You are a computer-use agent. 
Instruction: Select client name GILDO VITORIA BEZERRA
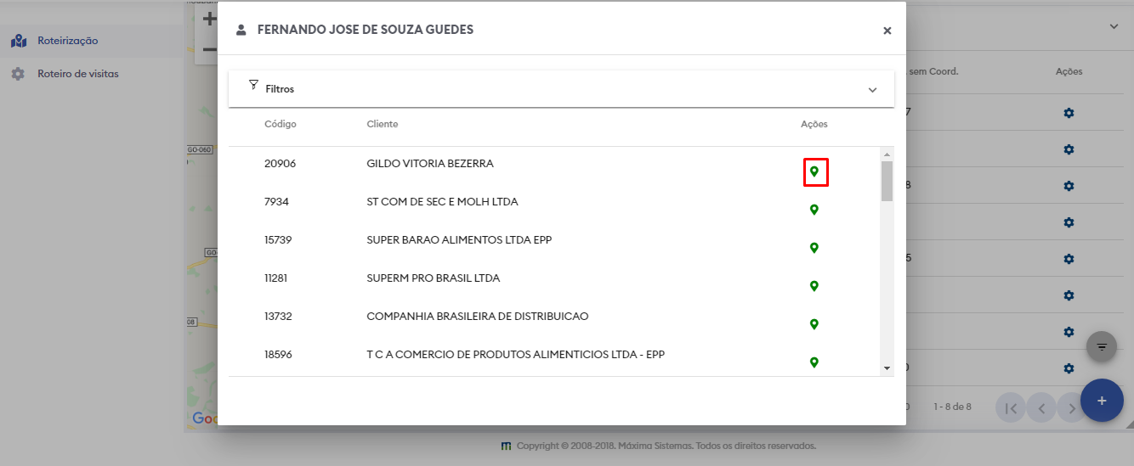(x=430, y=163)
